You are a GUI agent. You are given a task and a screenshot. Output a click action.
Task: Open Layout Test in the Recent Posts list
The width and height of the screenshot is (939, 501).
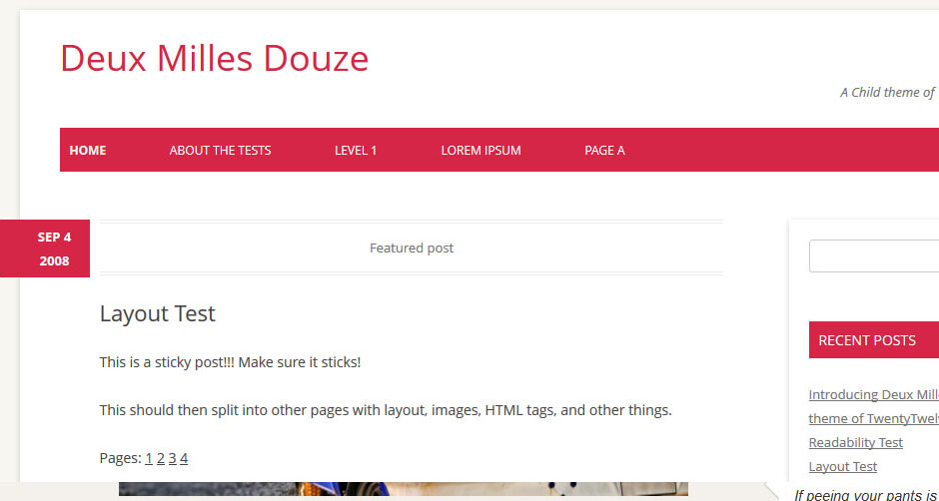click(x=842, y=466)
